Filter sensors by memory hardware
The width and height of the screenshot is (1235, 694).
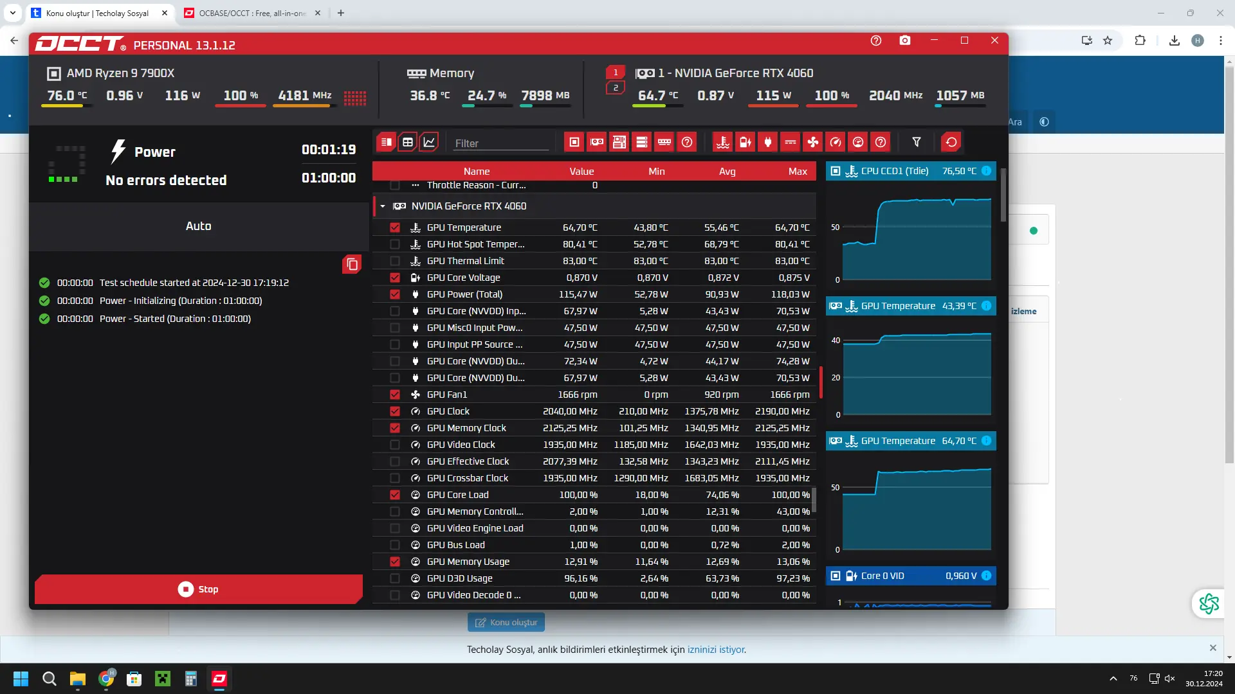pyautogui.click(x=664, y=142)
